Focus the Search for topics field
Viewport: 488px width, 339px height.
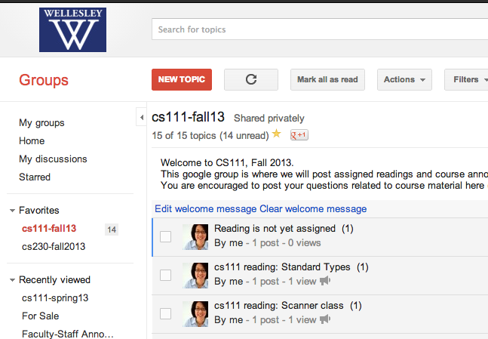point(320,29)
